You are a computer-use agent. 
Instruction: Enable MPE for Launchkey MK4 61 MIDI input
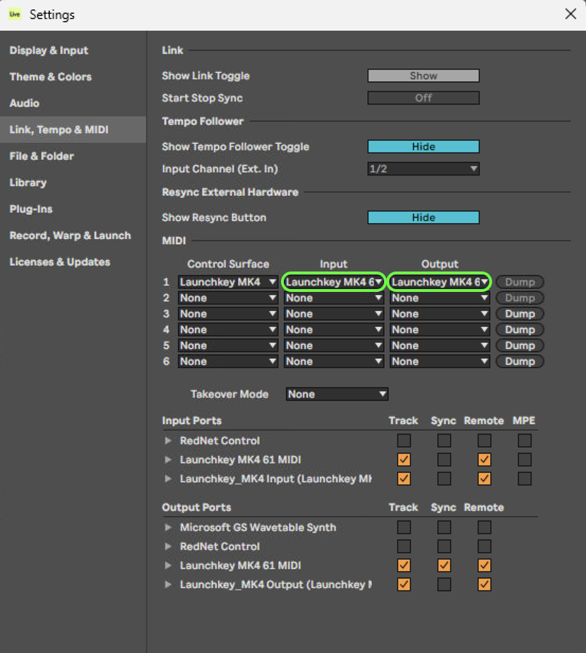pyautogui.click(x=525, y=460)
